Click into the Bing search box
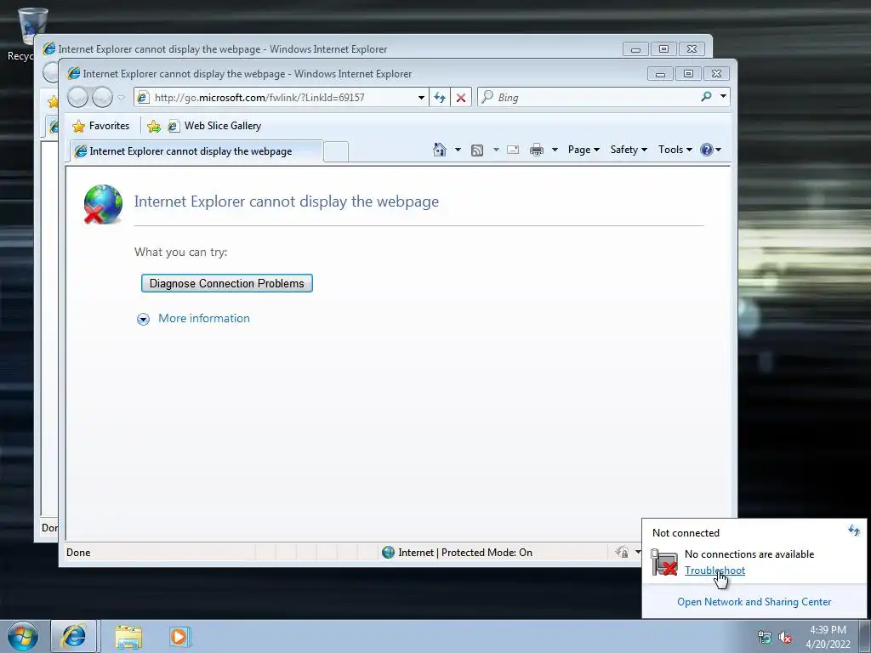 [588, 97]
